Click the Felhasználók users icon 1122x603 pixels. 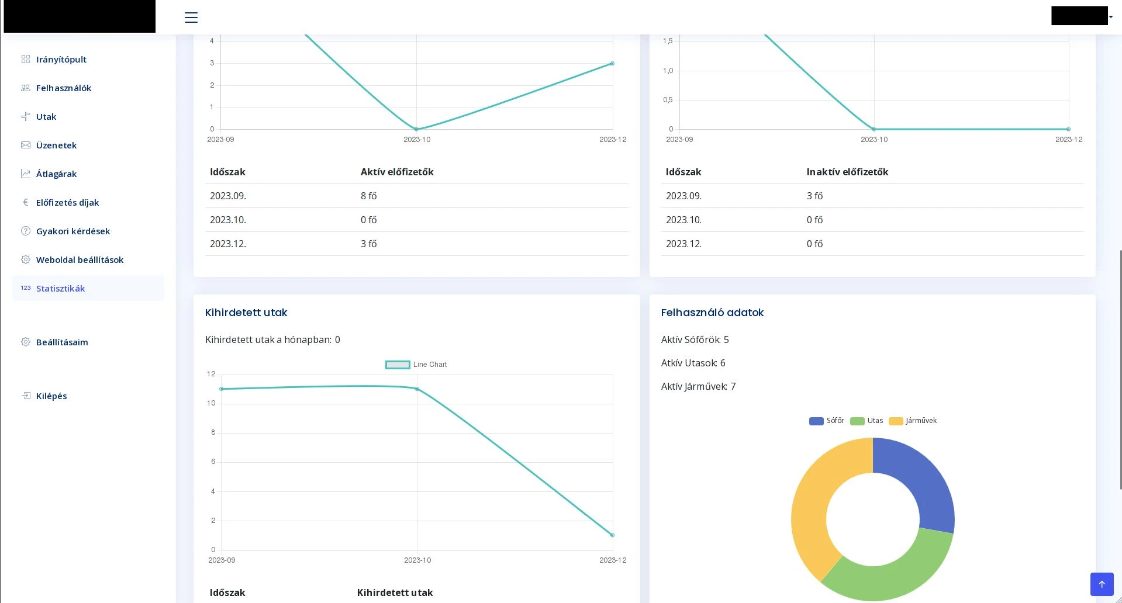26,88
